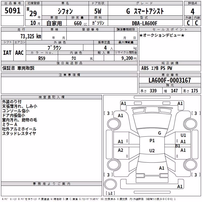Select model code DBA-LA600F
Image resolution: width=202 pixels, height=202 pixels.
[145, 23]
